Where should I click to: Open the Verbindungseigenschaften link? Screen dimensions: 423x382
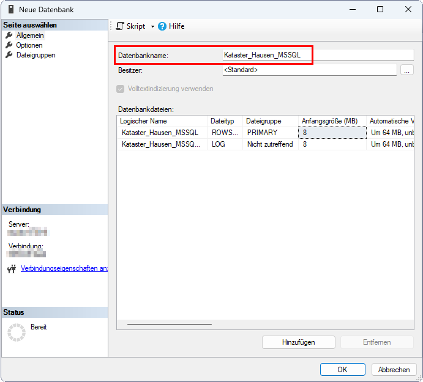click(x=64, y=268)
